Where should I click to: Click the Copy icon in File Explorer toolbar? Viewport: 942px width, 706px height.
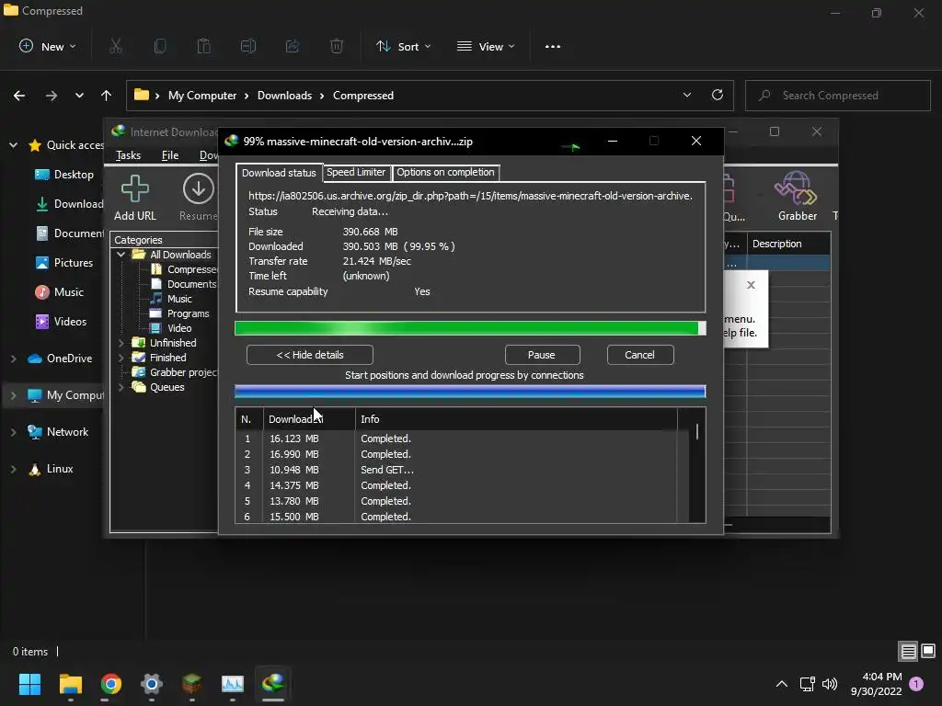coord(160,46)
